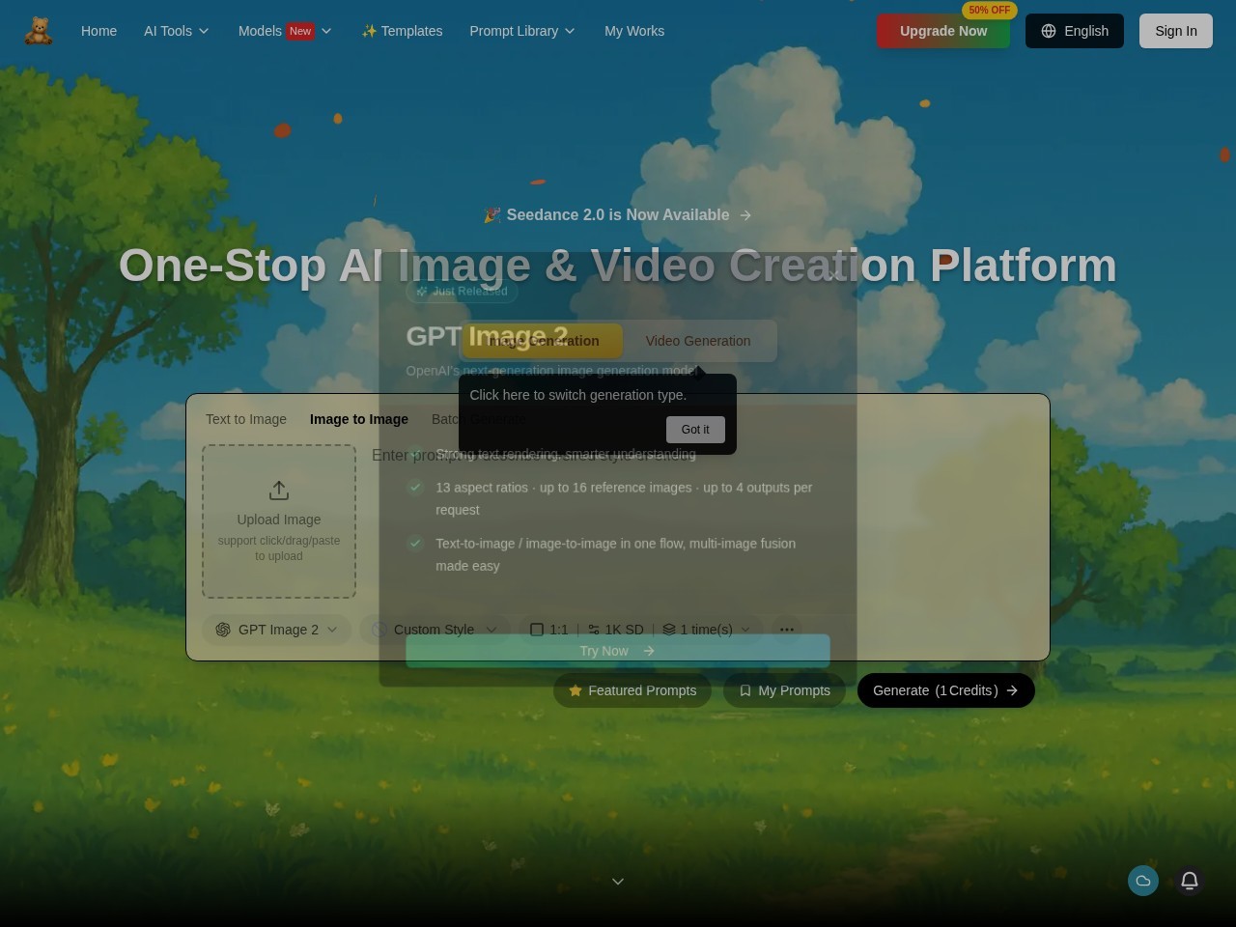The image size is (1236, 927).
Task: Expand the Models dropdown
Action: point(285,31)
